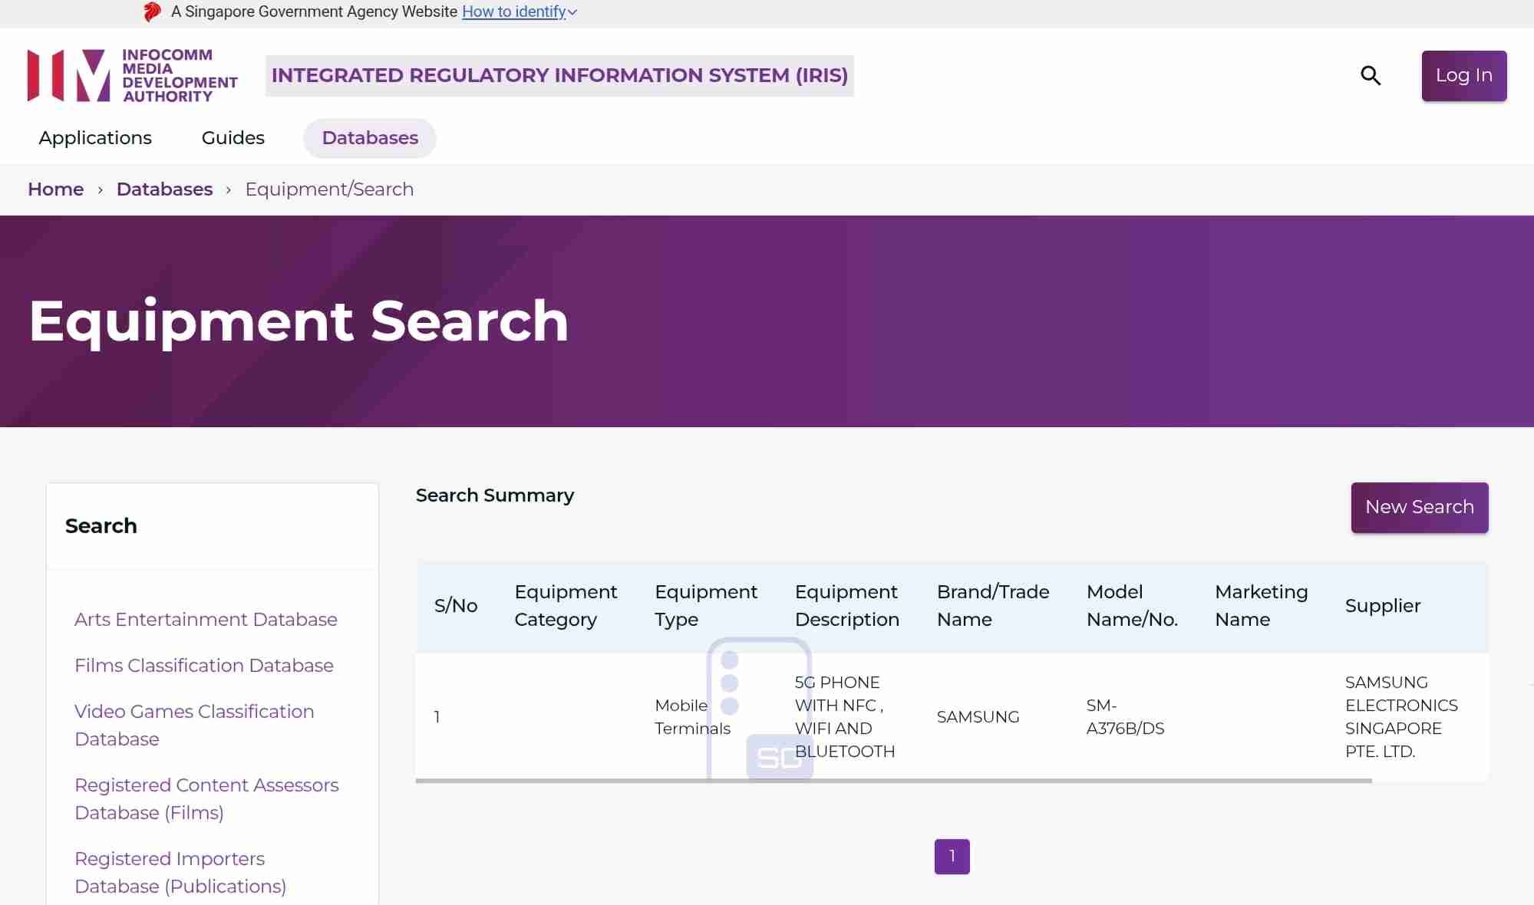Click pagination page 1 button
The width and height of the screenshot is (1534, 905).
click(x=952, y=856)
